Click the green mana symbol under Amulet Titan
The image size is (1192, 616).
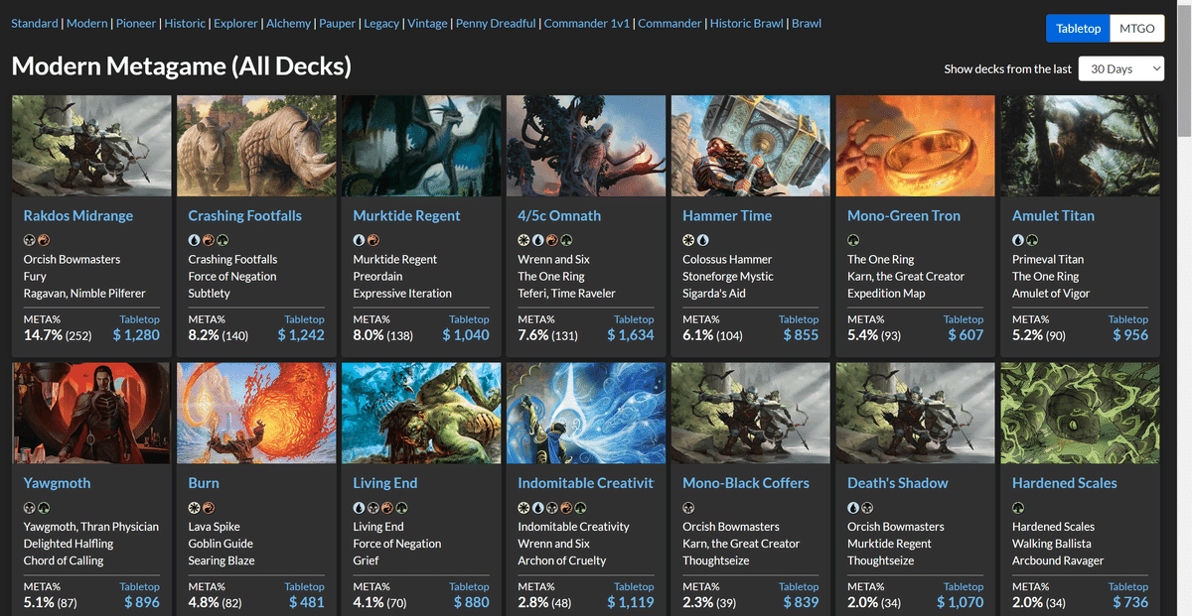[1032, 240]
